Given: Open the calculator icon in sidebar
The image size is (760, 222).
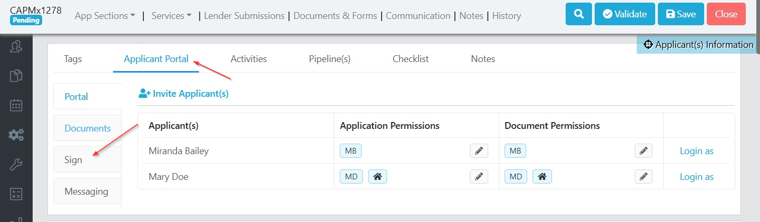Looking at the screenshot, I should tap(16, 194).
